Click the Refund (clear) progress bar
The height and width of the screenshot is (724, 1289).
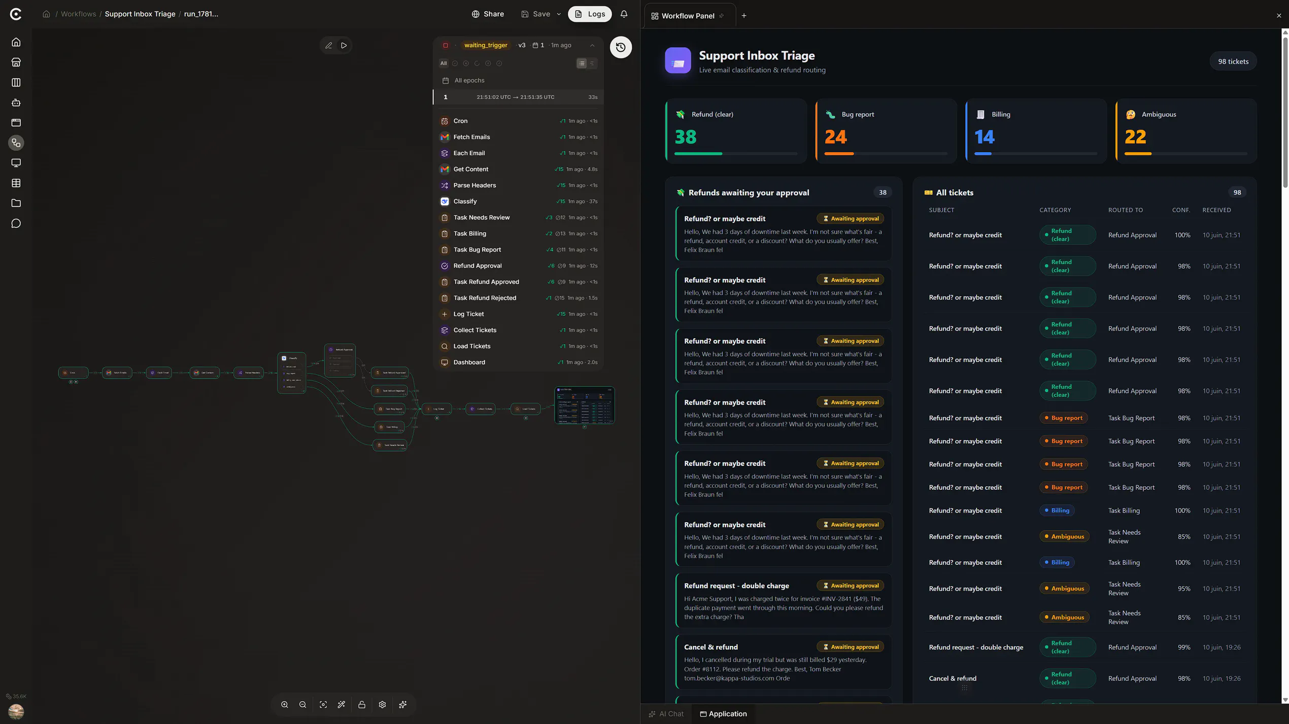coord(735,154)
